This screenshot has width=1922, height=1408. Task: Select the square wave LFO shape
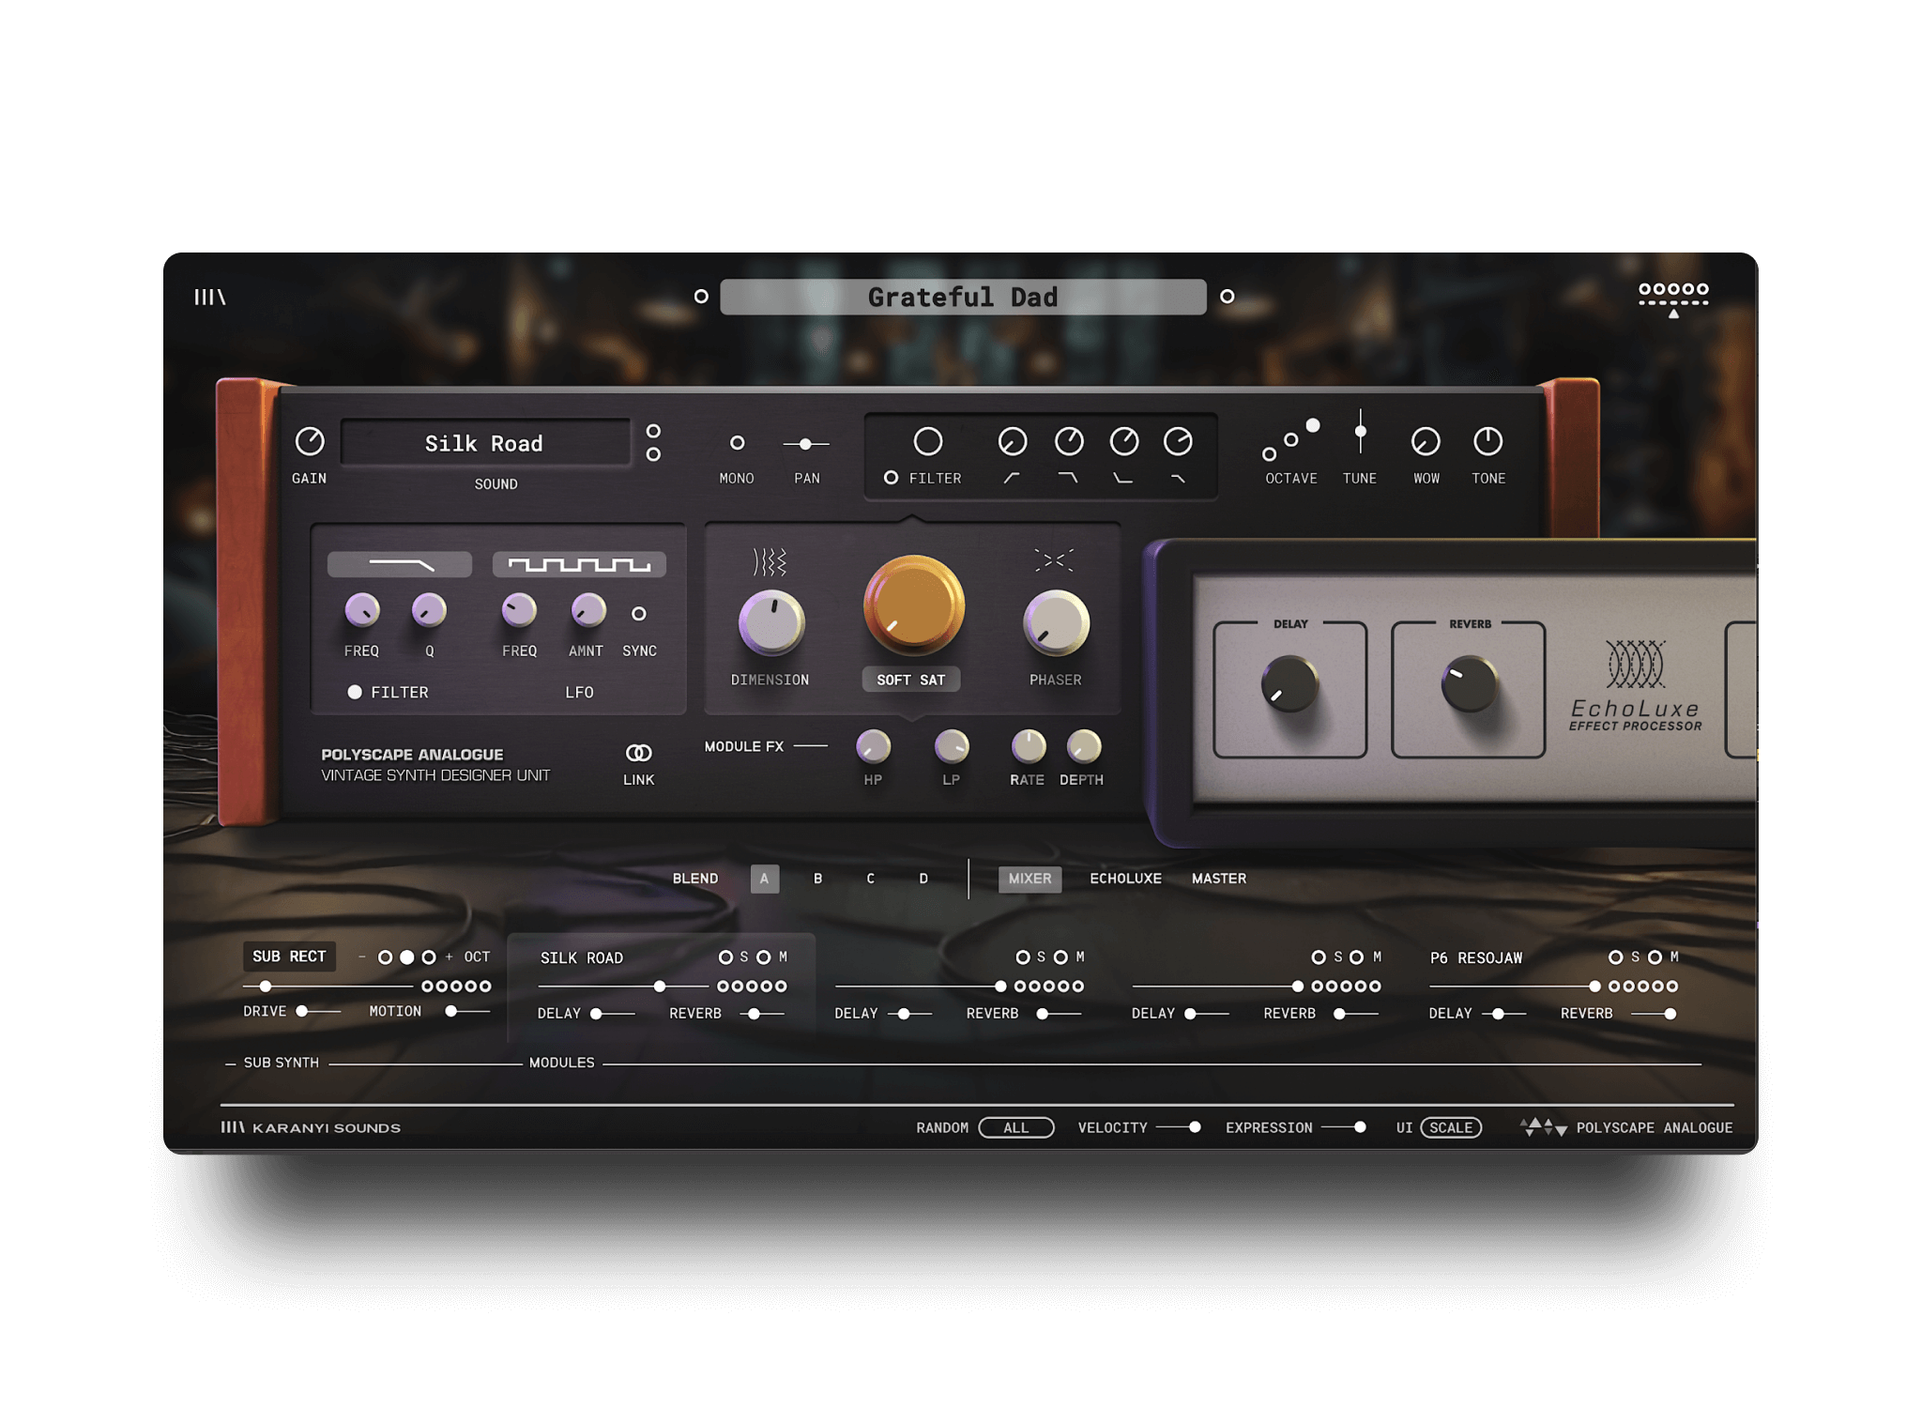point(579,564)
